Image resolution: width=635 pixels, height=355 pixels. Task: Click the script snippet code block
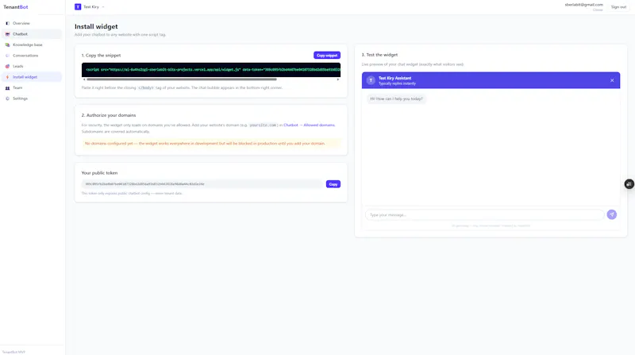click(211, 70)
